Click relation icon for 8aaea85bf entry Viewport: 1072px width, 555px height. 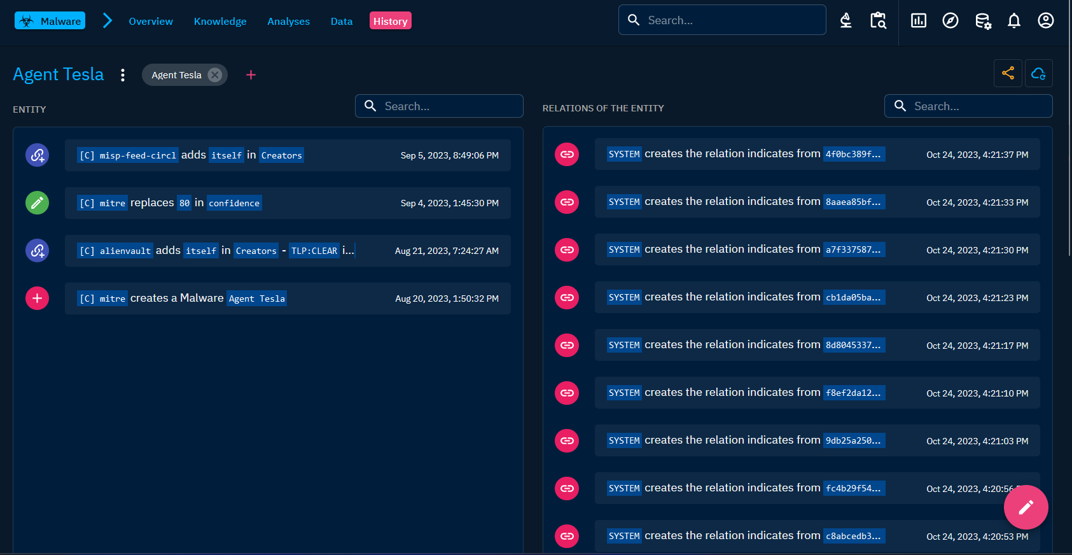[567, 202]
